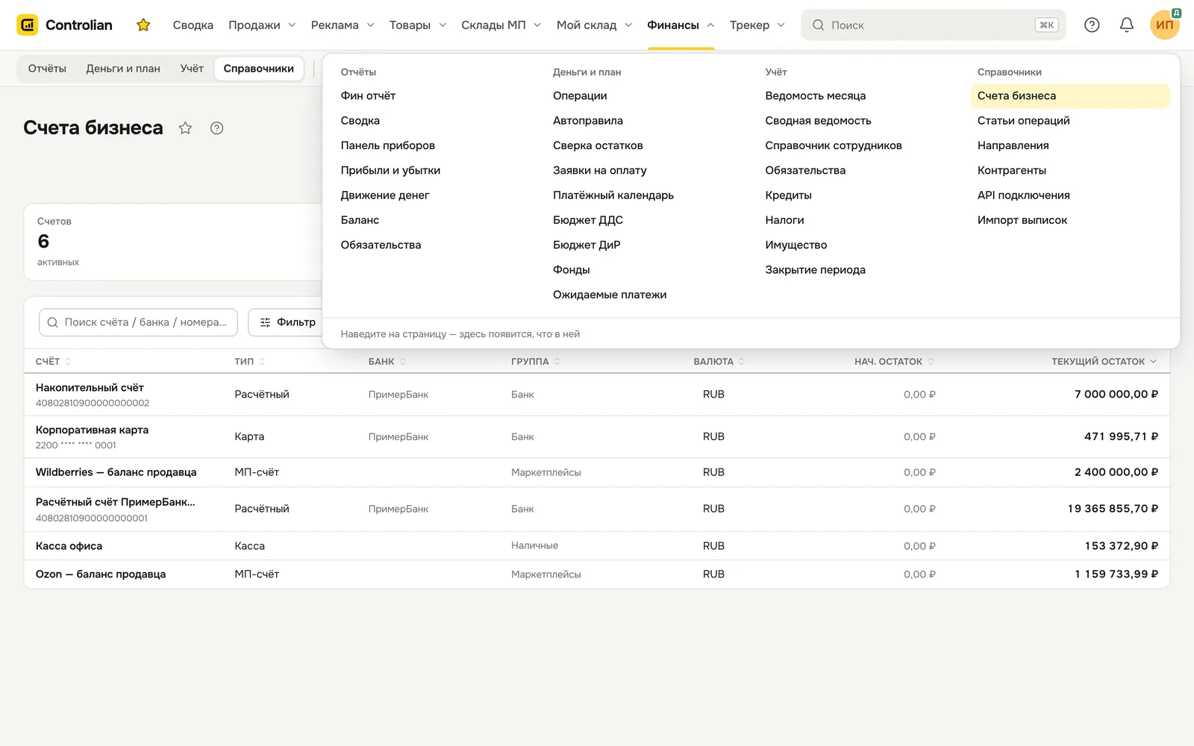Open help for Счета бизнеса page
This screenshot has height=746, width=1194.
click(x=217, y=128)
